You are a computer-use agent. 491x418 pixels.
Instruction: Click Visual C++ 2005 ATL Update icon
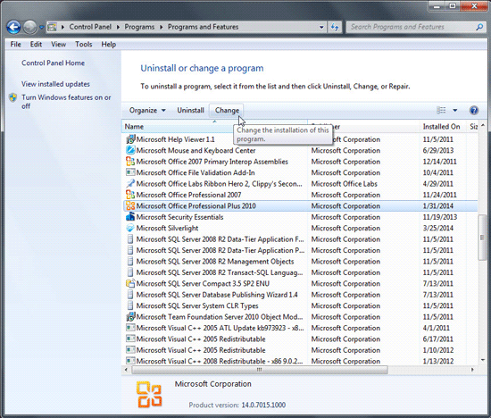pos(130,328)
